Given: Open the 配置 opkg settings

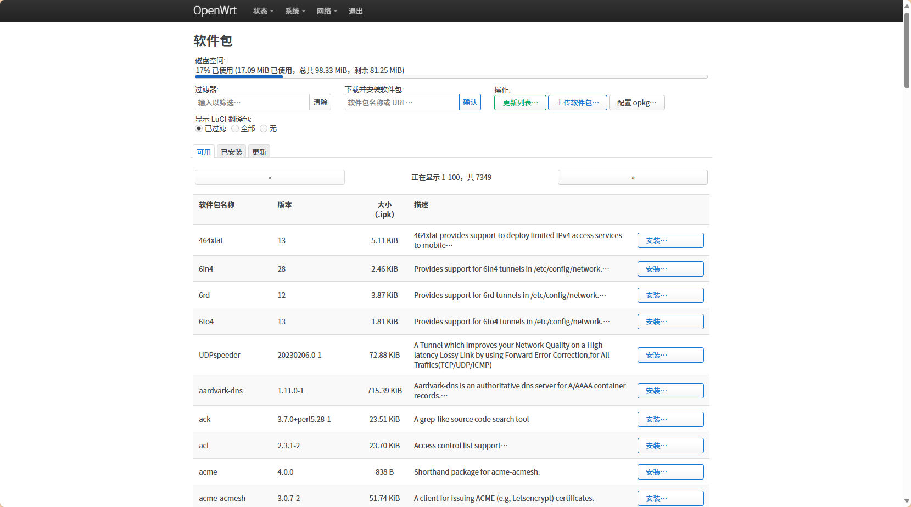Looking at the screenshot, I should 636,103.
